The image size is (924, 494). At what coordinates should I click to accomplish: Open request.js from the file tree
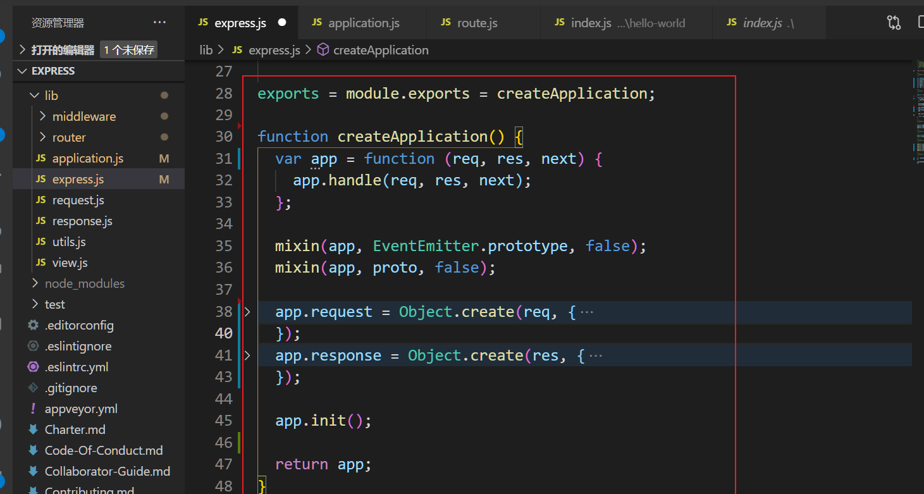point(78,200)
